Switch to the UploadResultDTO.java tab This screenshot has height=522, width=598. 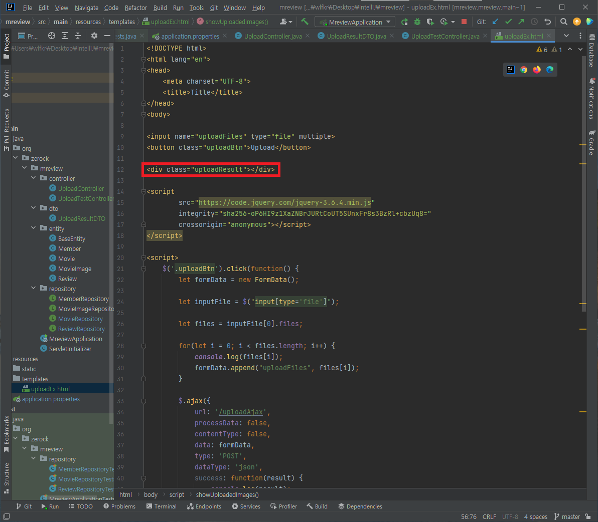[356, 36]
